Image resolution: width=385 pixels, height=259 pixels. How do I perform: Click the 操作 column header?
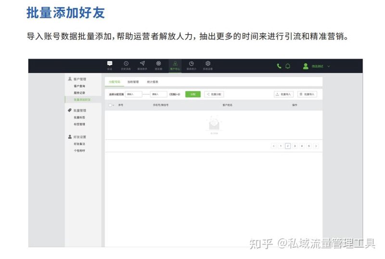pos(295,105)
